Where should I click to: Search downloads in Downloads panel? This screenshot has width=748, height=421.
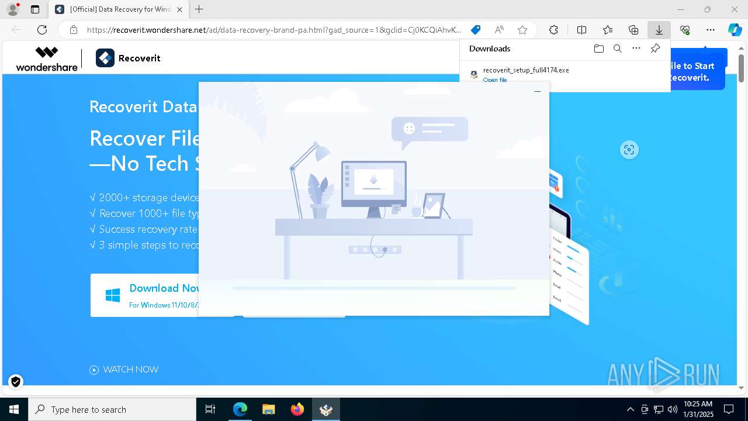[x=617, y=49]
